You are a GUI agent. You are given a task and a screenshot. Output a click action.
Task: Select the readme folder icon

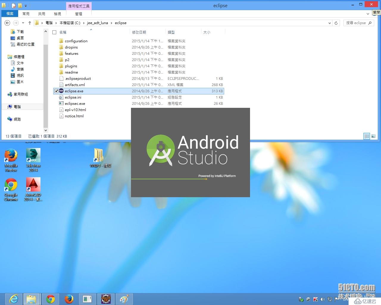point(61,72)
